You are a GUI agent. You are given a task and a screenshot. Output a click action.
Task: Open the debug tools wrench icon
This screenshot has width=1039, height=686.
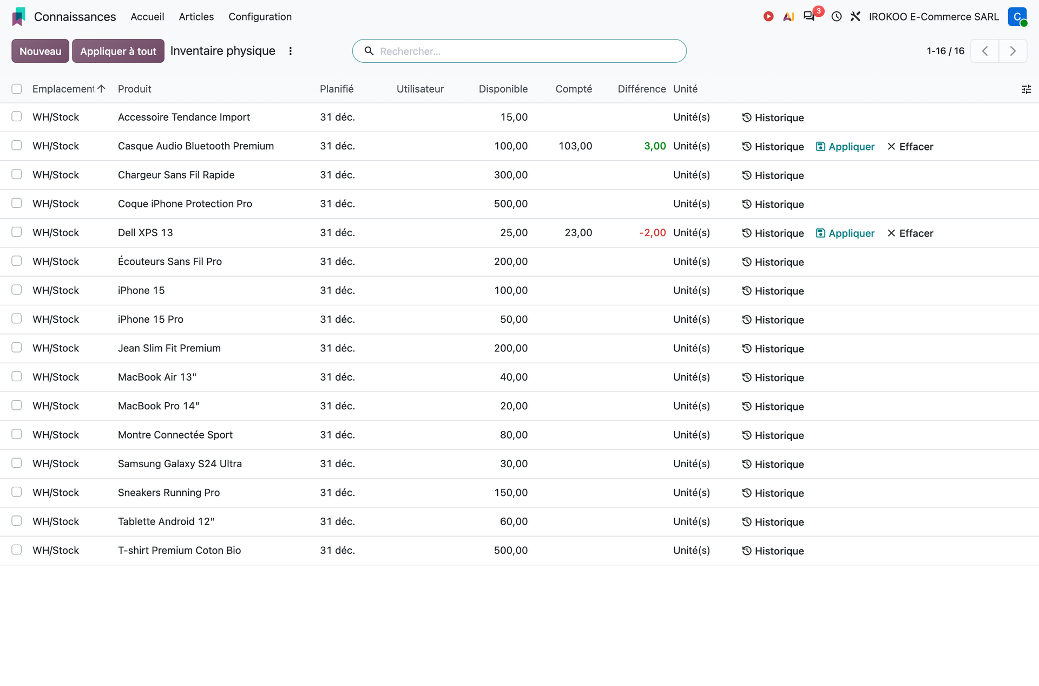tap(856, 17)
